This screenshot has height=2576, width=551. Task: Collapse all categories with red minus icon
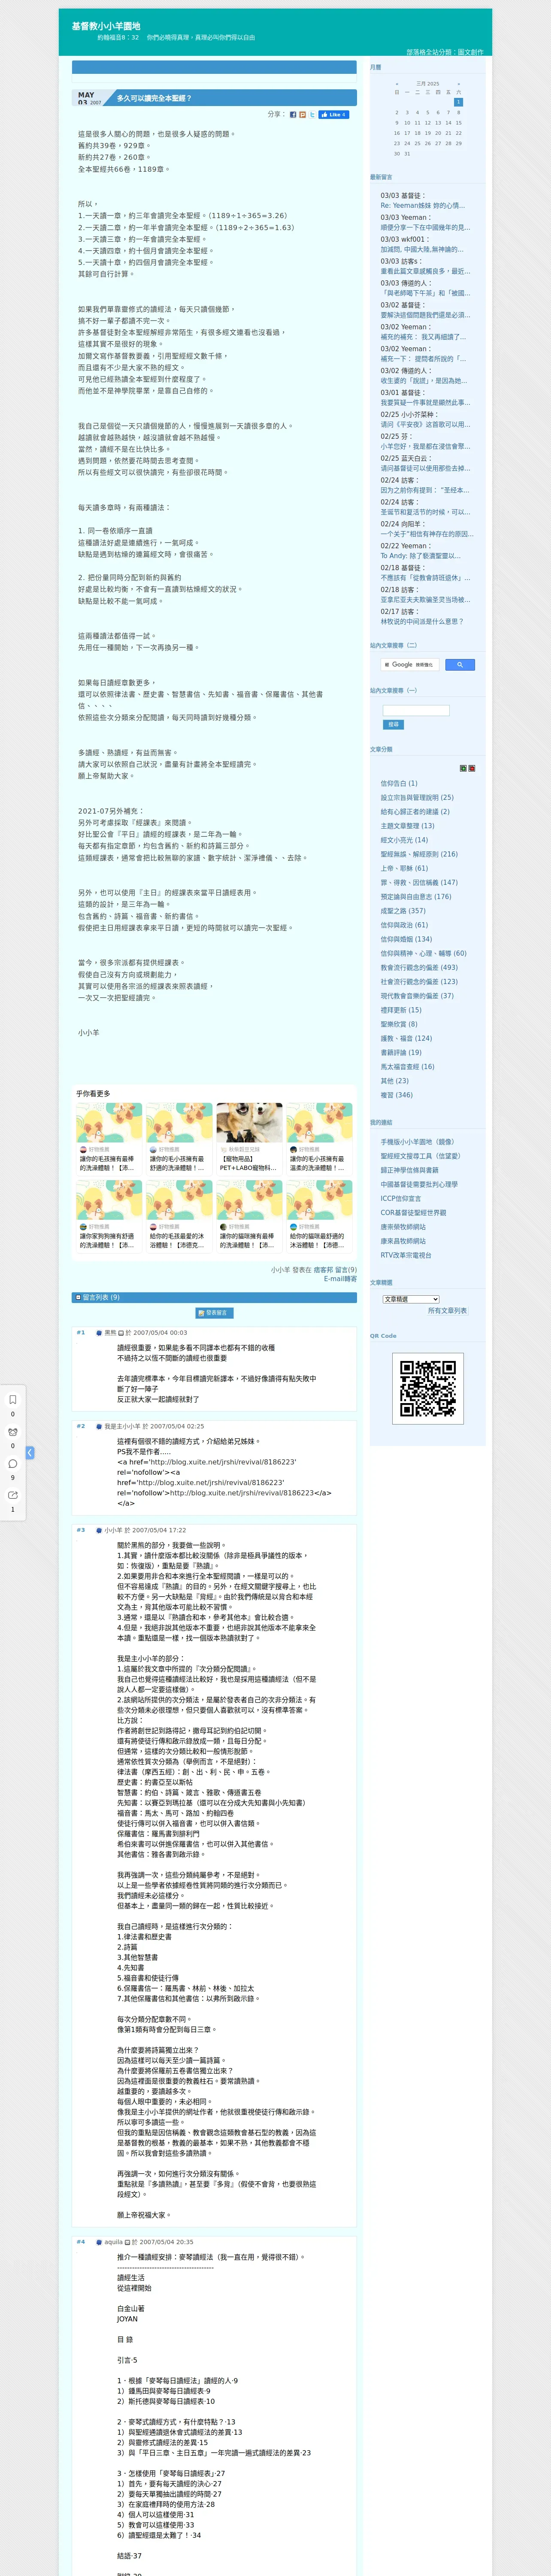(x=472, y=768)
